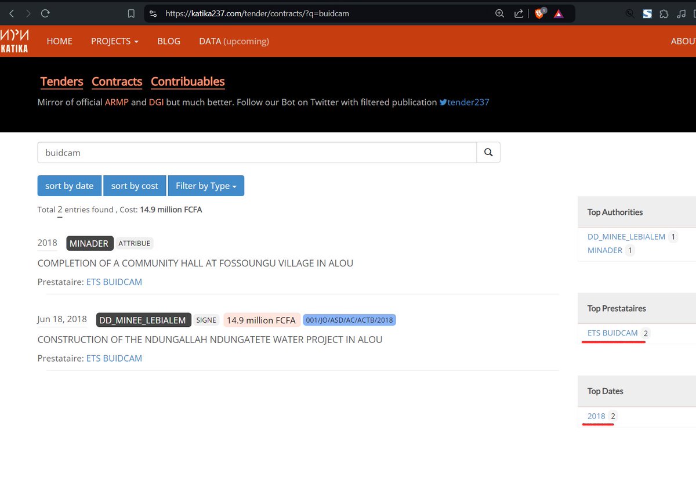Viewport: 696px width, 487px height.
Task: Open Ndungallah Ndungatete water project title
Action: 210,340
